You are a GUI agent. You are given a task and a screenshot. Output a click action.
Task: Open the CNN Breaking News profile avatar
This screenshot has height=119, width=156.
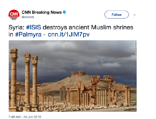(x=14, y=15)
